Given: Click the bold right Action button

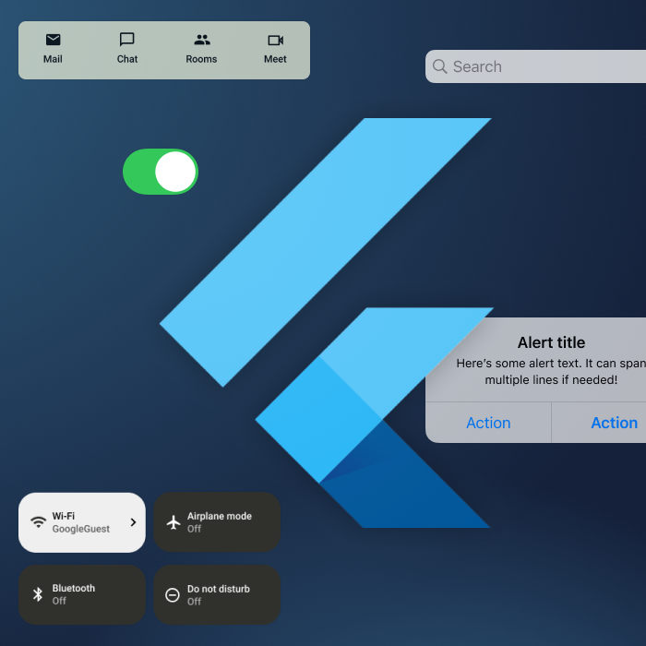Looking at the screenshot, I should pos(599,423).
